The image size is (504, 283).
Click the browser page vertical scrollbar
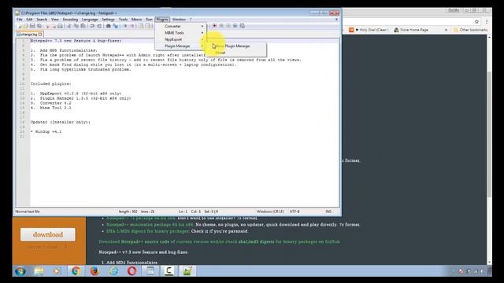[x=489, y=134]
